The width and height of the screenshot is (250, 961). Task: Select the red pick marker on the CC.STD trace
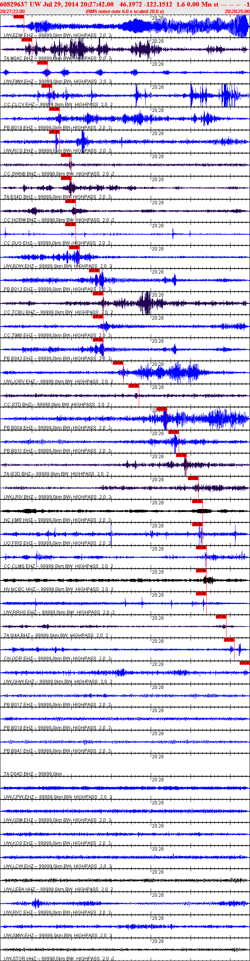click(x=134, y=386)
